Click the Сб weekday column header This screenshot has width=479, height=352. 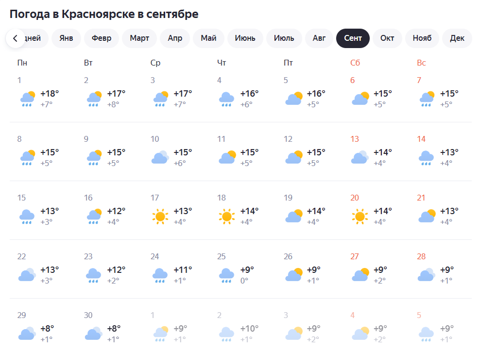point(356,63)
